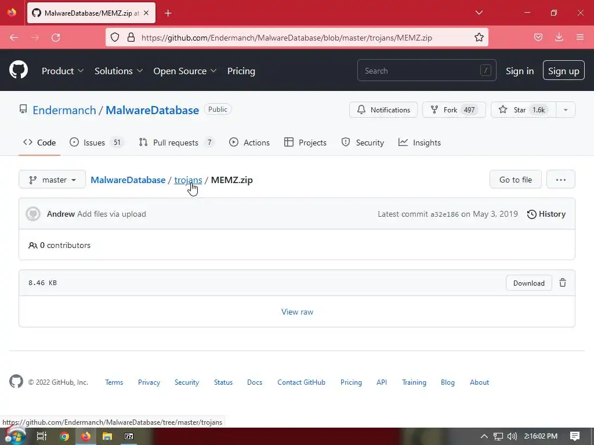
Task: Click the footer Blog link
Action: coord(447,382)
